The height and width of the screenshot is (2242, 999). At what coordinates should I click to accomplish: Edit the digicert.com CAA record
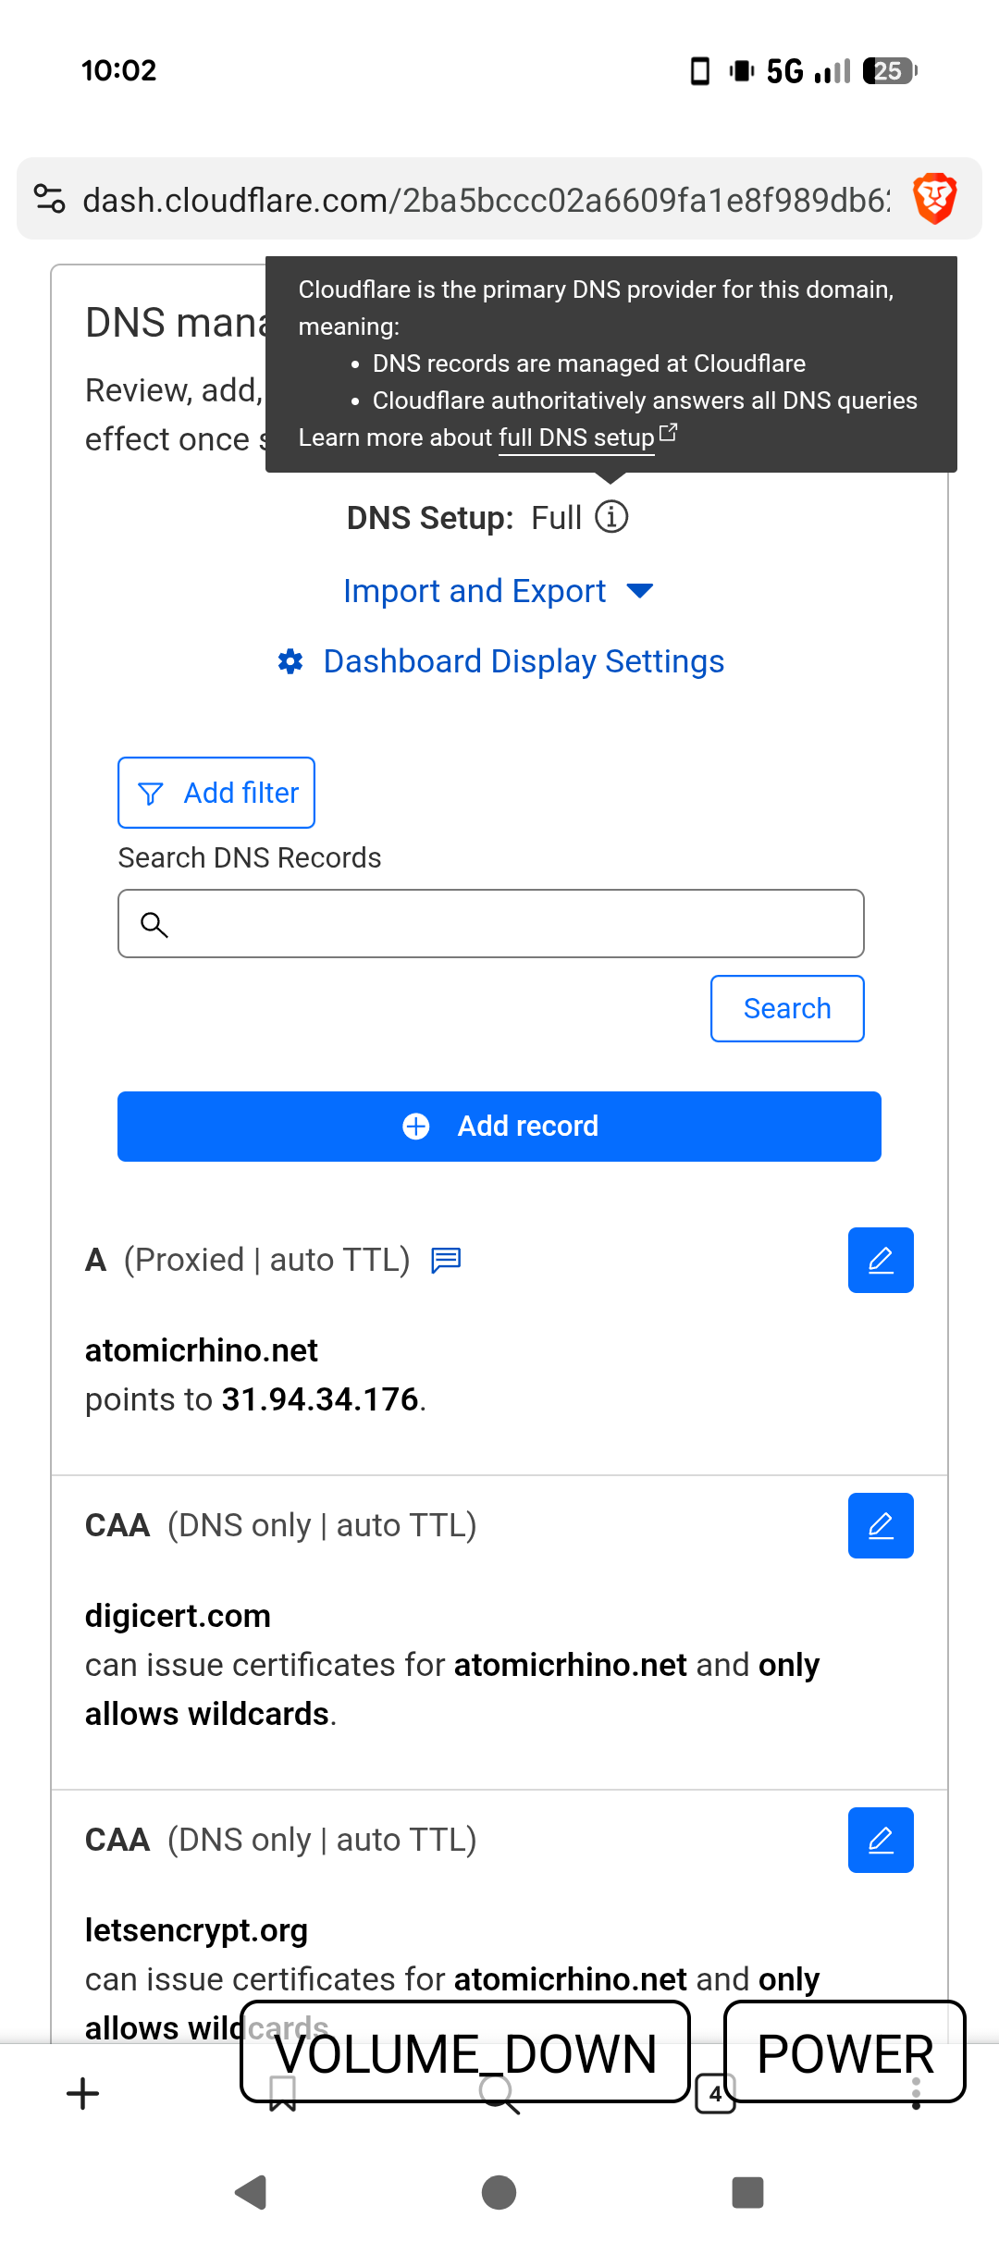[880, 1525]
